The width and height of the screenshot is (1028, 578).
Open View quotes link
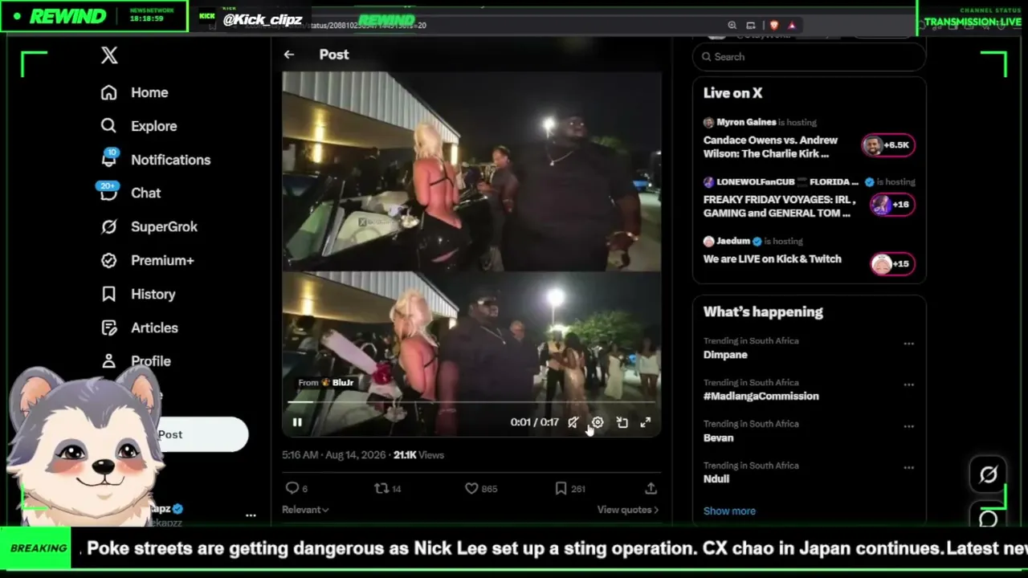tap(627, 510)
